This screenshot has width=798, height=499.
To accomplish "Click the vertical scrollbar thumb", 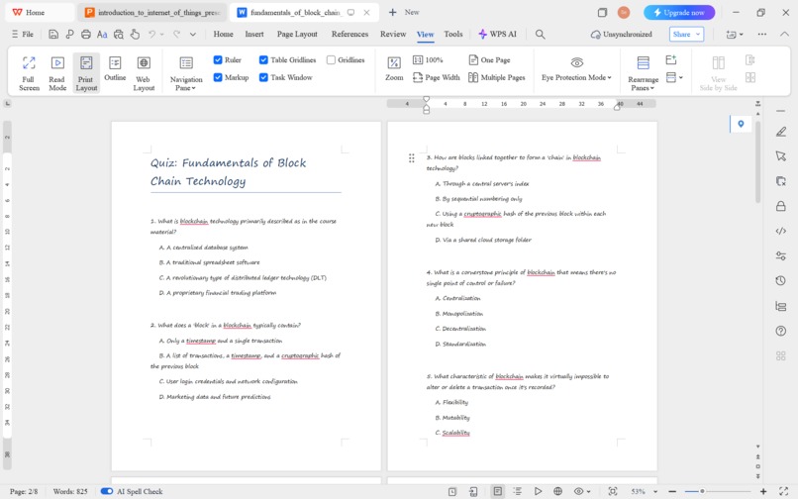I will pyautogui.click(x=757, y=162).
